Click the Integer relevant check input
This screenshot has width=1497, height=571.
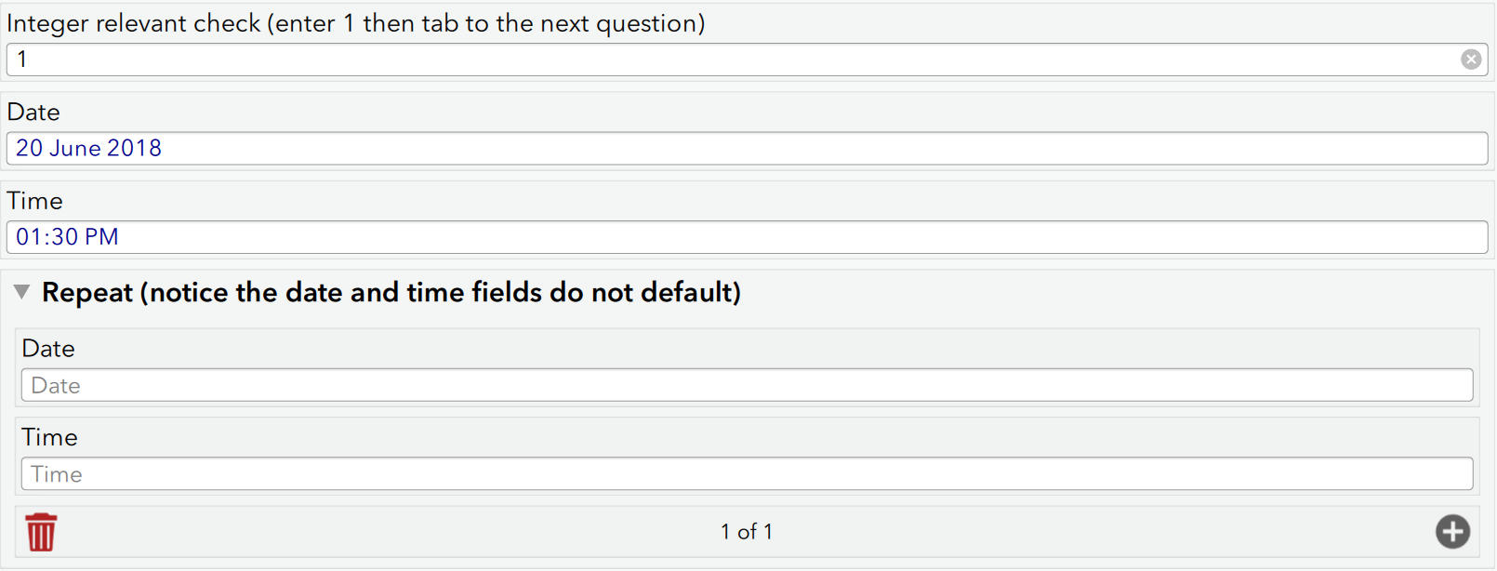[735, 60]
